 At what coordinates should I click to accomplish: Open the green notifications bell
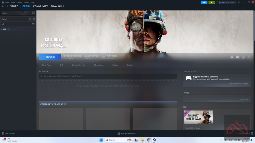pyautogui.click(x=212, y=3)
